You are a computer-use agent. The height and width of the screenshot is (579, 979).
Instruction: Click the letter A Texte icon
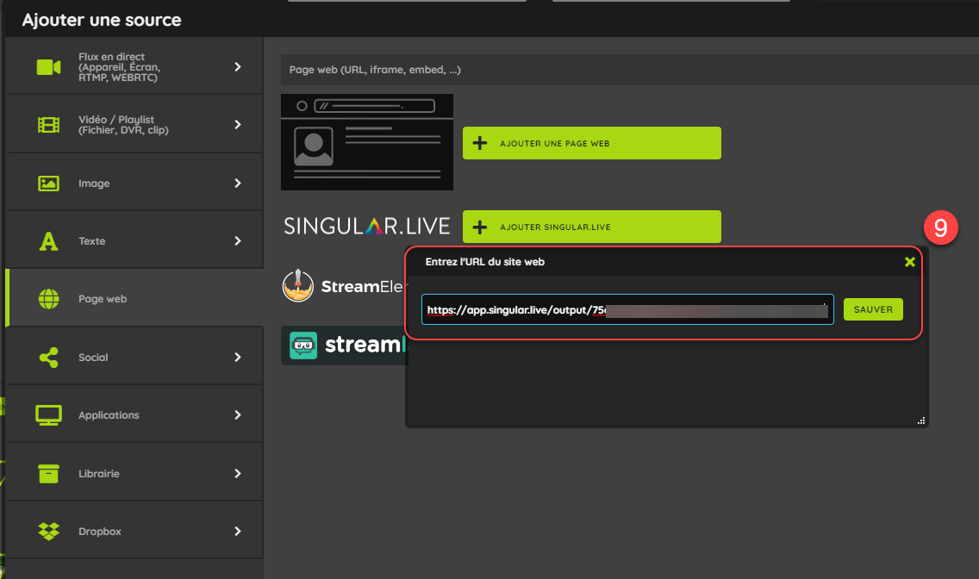[49, 241]
